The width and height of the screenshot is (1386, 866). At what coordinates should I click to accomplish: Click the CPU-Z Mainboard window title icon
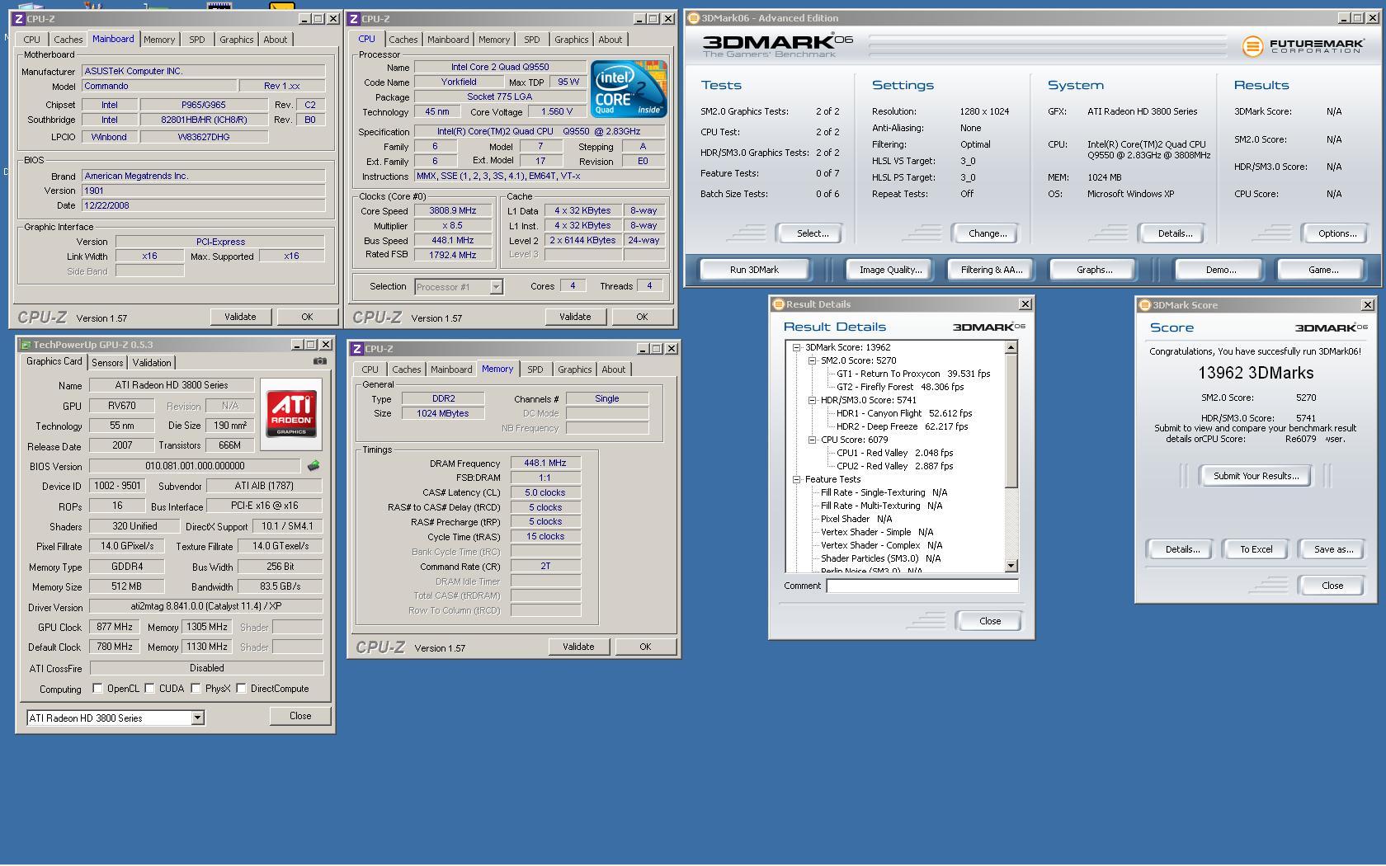click(x=18, y=19)
